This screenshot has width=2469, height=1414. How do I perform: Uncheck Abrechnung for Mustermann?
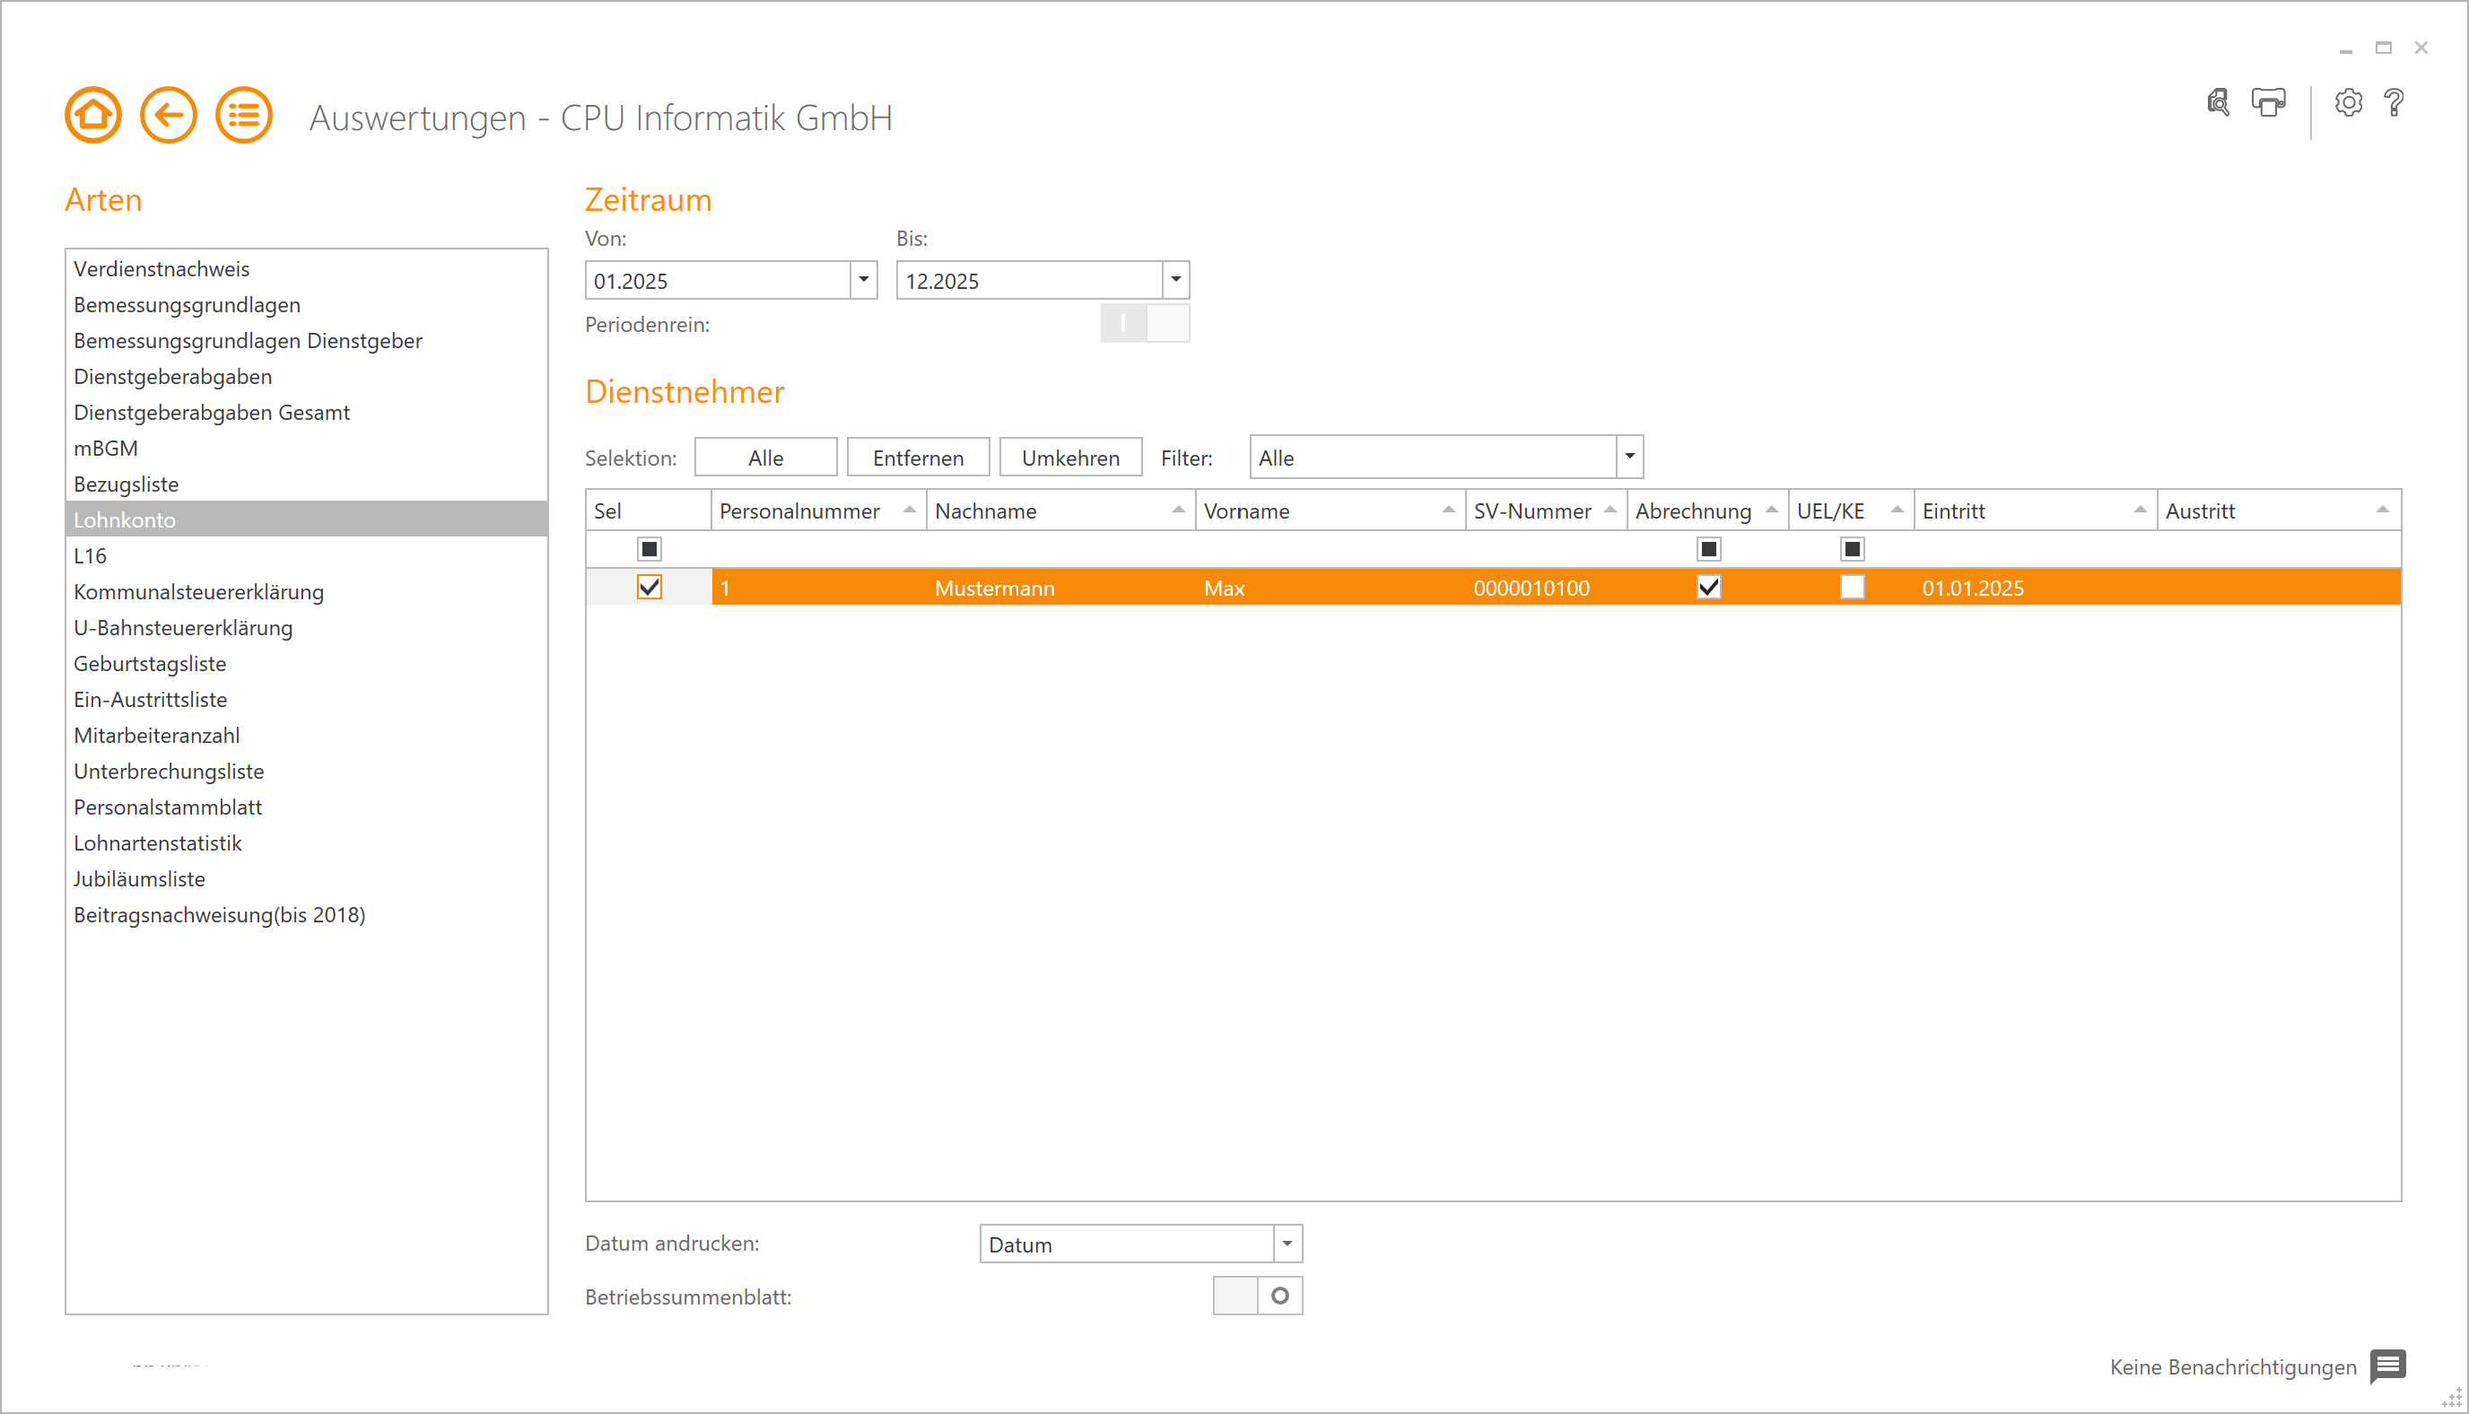coord(1709,587)
